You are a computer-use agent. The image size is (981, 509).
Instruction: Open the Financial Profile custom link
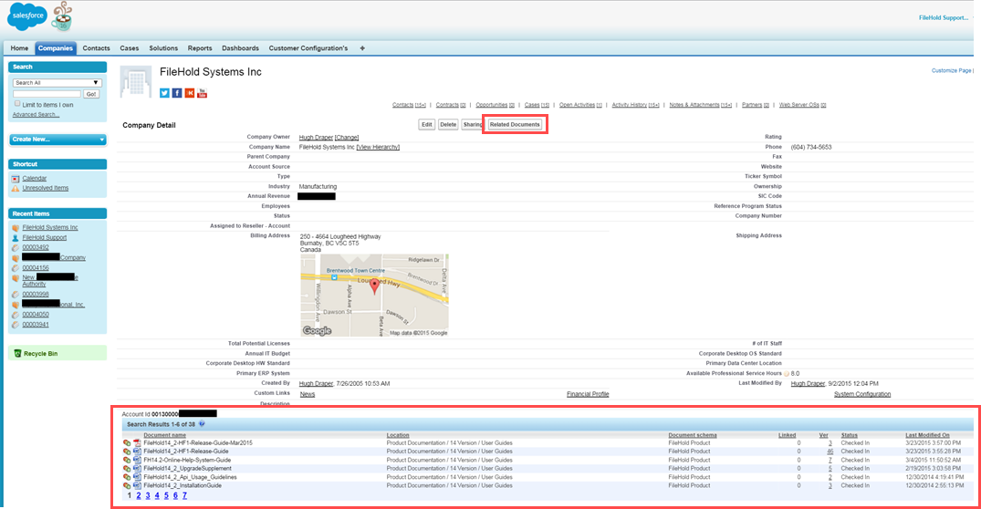[588, 394]
